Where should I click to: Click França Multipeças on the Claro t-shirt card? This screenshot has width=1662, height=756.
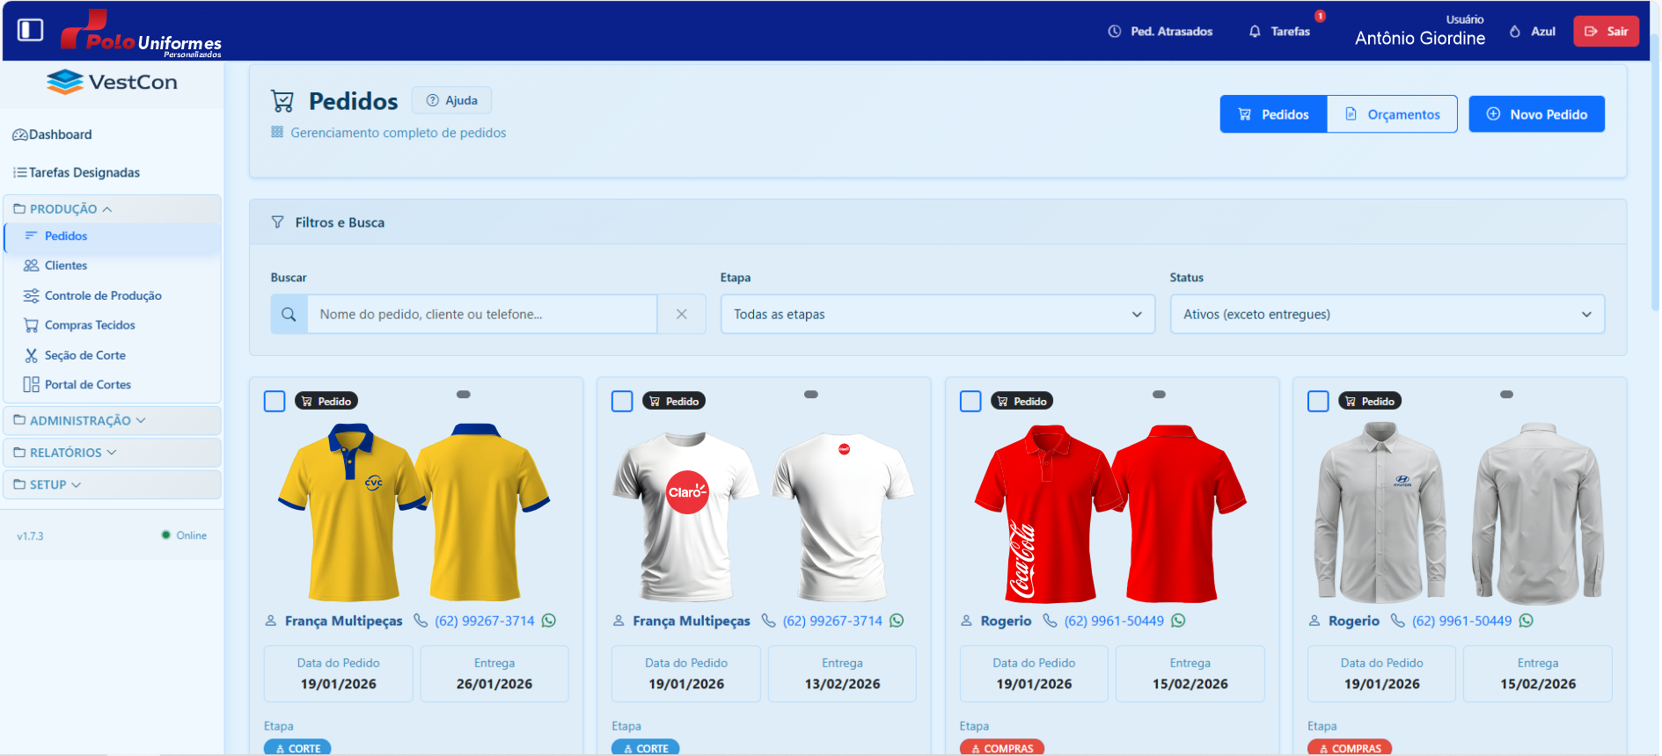(x=692, y=621)
